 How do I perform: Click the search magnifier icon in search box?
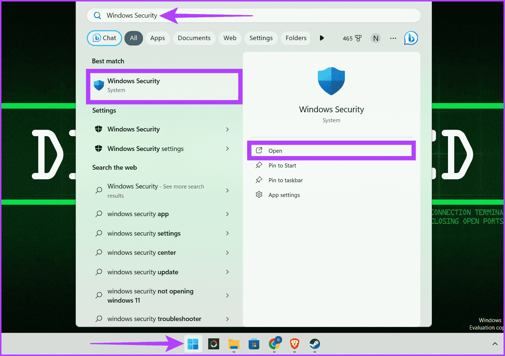(97, 15)
